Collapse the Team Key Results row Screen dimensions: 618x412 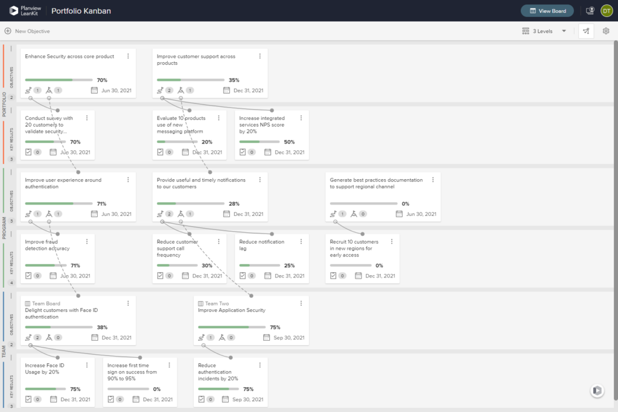point(11,358)
